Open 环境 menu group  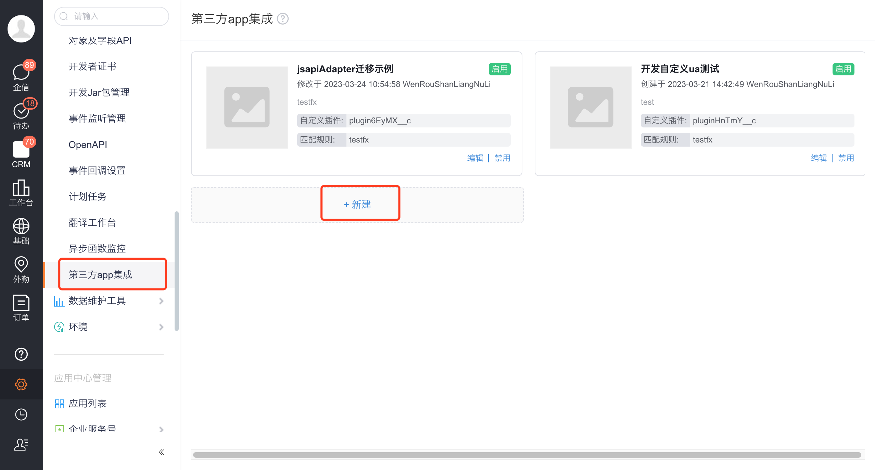click(109, 327)
